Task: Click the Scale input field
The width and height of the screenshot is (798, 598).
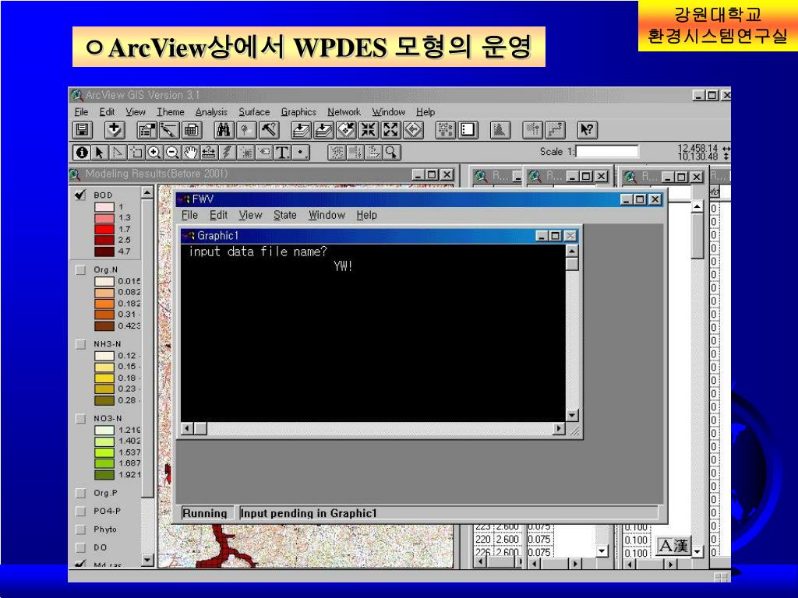Action: [x=607, y=152]
